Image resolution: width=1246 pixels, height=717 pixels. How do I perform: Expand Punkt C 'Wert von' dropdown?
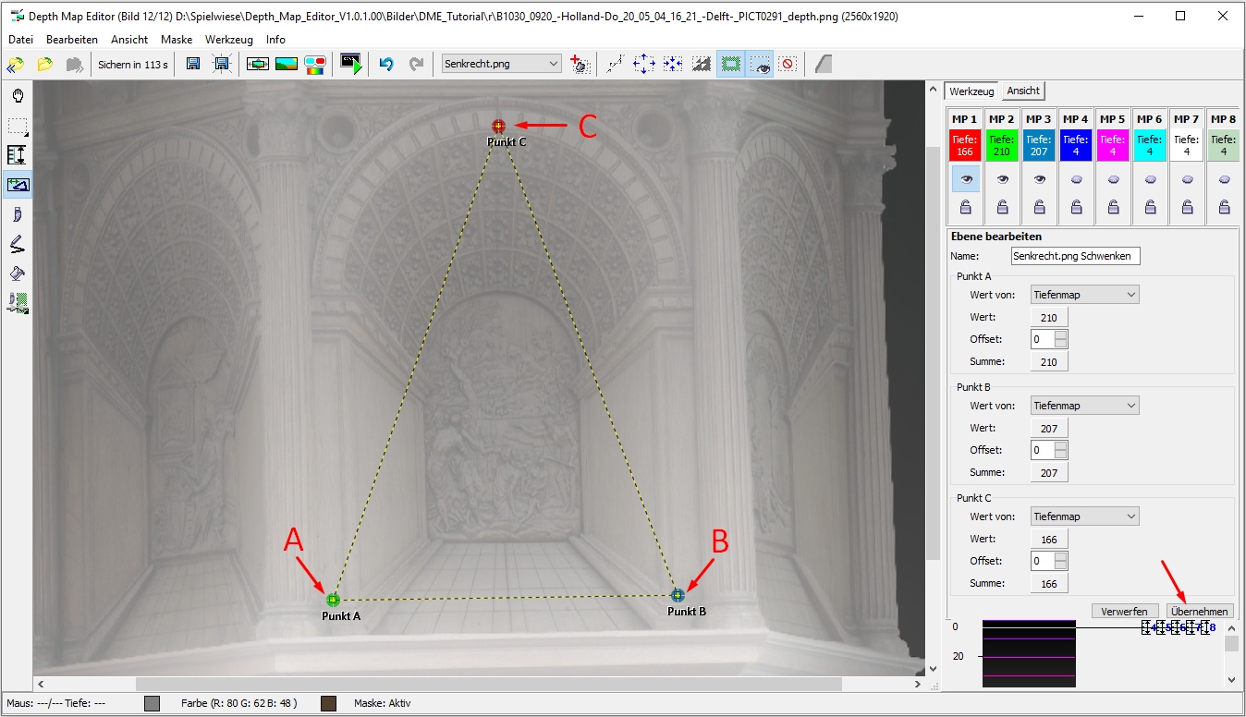coord(1084,516)
